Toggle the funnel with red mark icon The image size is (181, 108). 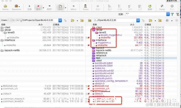[177, 14]
